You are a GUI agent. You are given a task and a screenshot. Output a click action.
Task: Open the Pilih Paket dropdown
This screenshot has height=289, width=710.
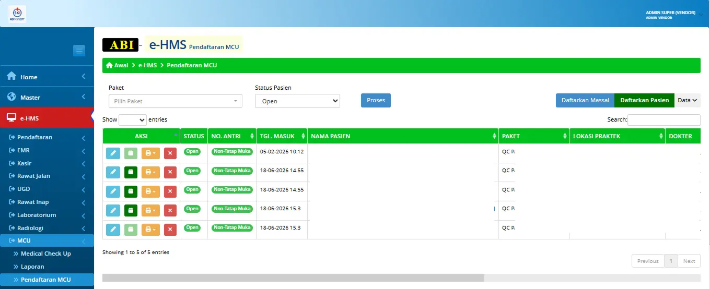click(x=175, y=101)
